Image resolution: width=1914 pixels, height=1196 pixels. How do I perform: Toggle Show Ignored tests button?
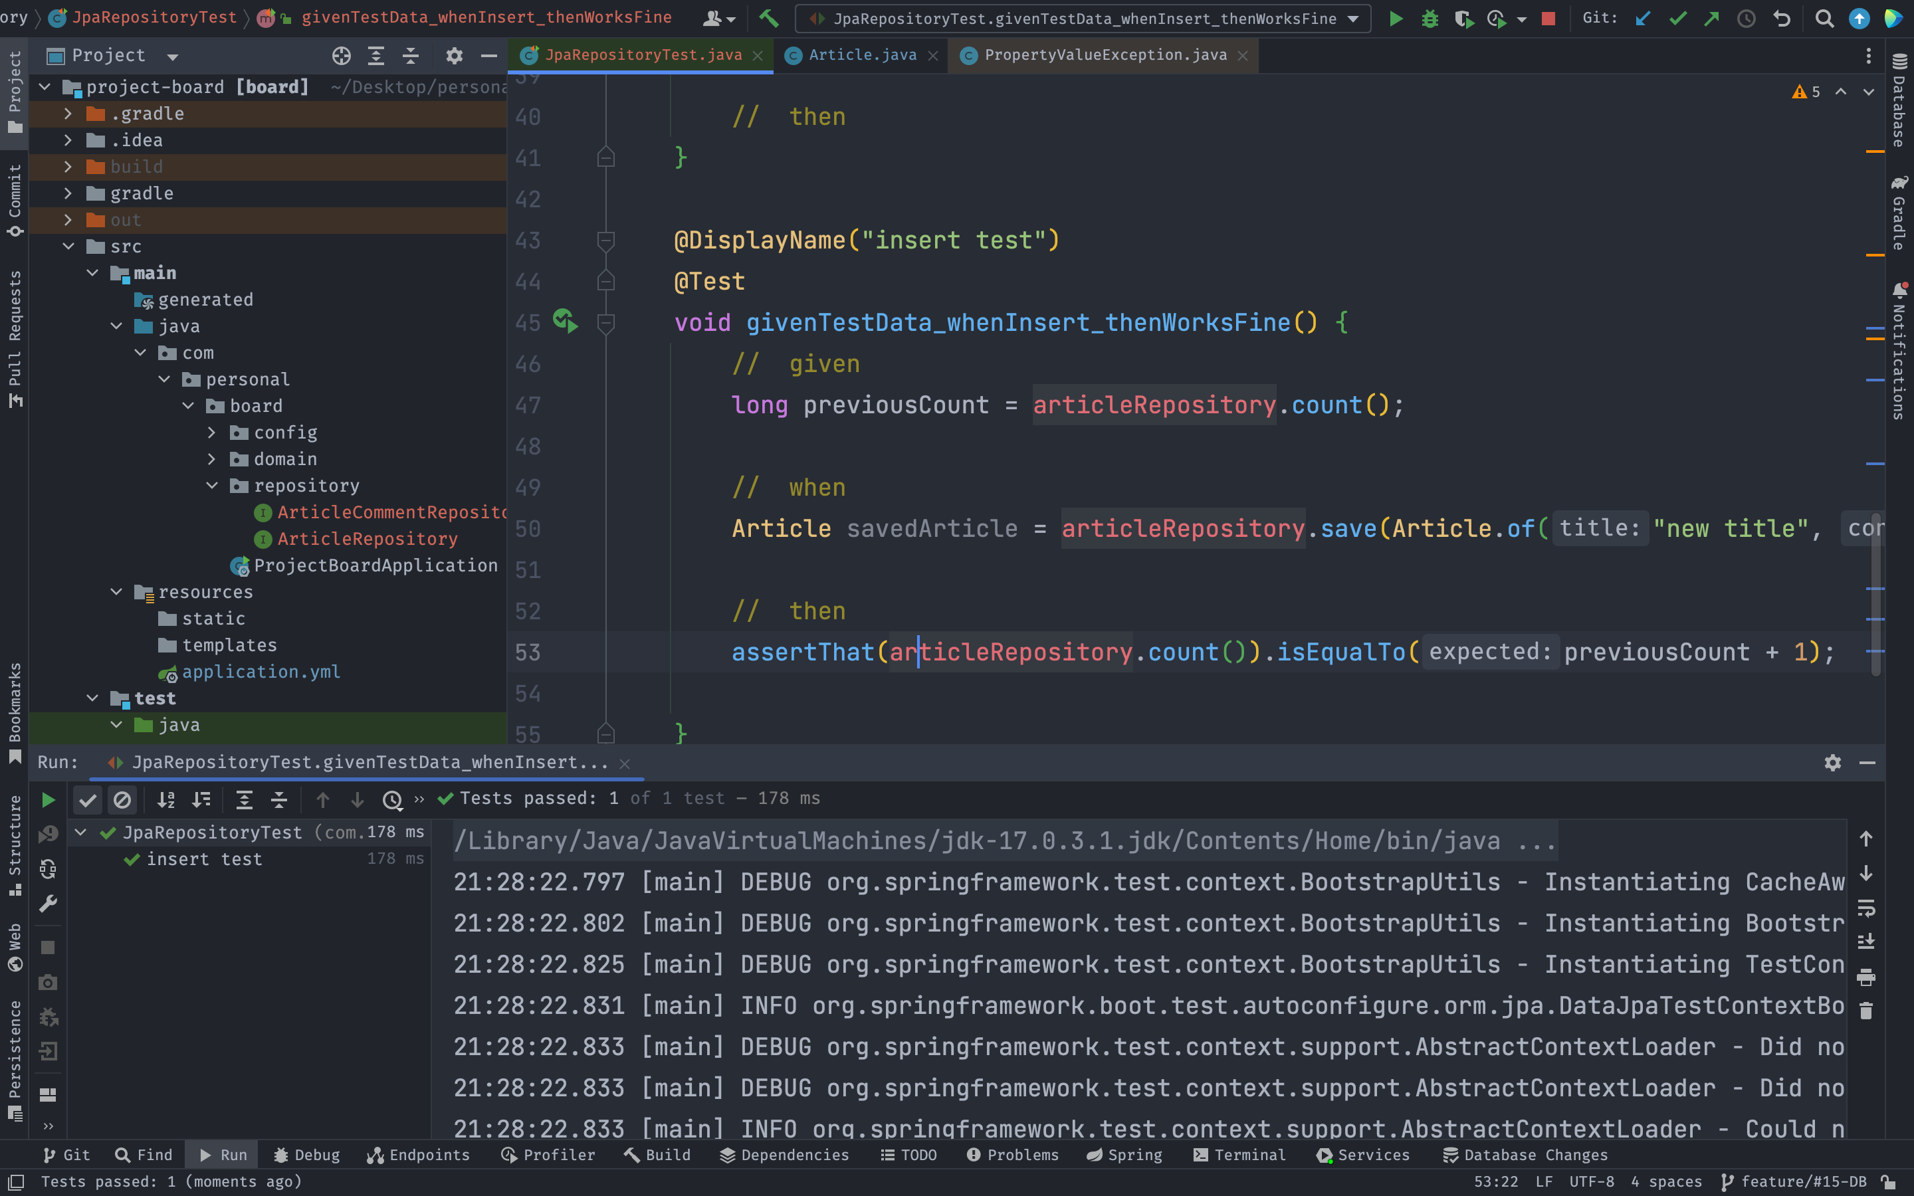(x=122, y=800)
